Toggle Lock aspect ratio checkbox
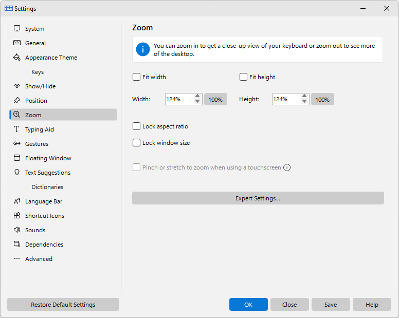Screen dimensions: 399x318 [x=136, y=126]
